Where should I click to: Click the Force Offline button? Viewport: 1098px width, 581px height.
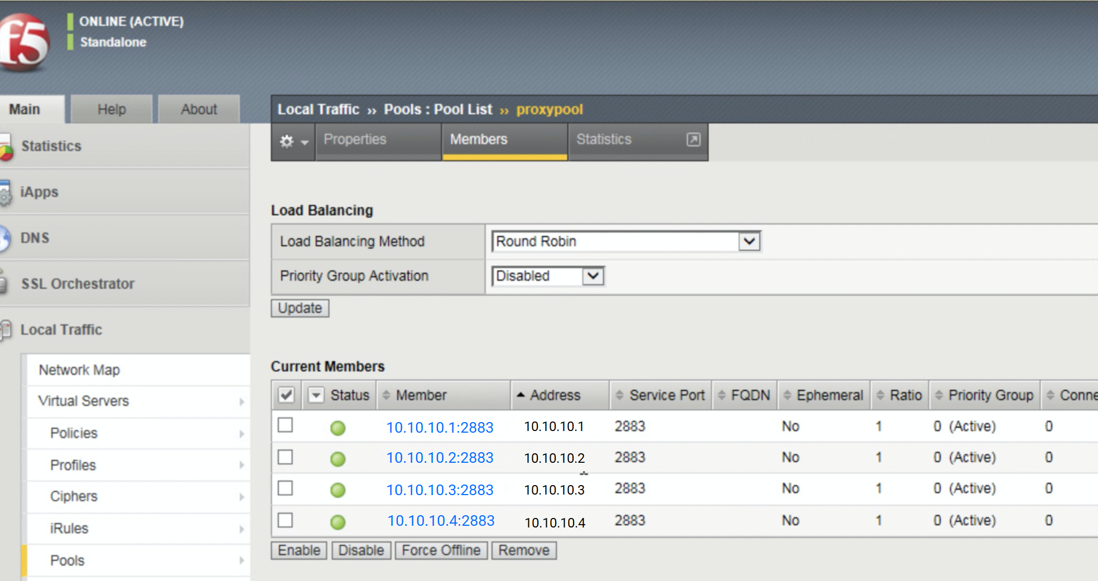coord(441,550)
